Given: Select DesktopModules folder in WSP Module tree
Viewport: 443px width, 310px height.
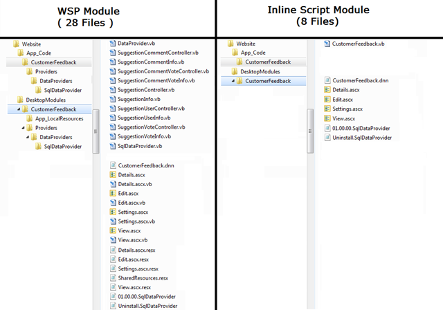Looking at the screenshot, I should tap(46, 100).
